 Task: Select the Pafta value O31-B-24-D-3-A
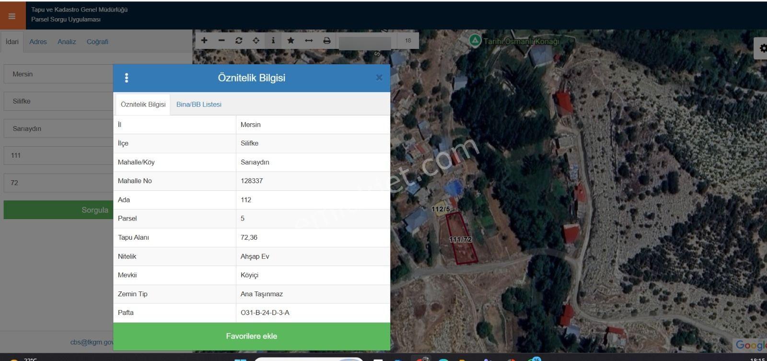(x=265, y=313)
